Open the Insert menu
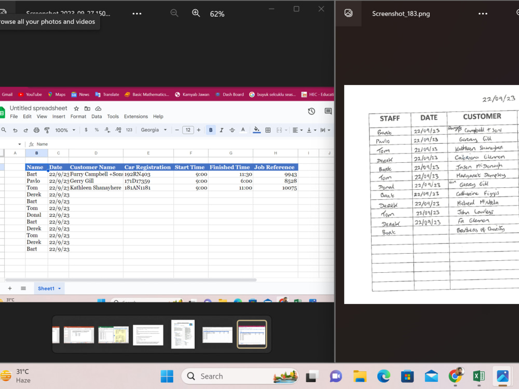This screenshot has height=389, width=519. 59,116
